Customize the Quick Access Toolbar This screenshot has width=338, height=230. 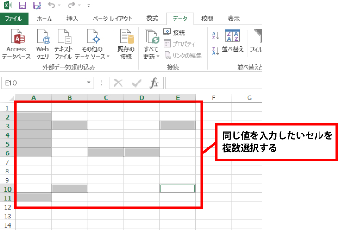click(x=88, y=6)
